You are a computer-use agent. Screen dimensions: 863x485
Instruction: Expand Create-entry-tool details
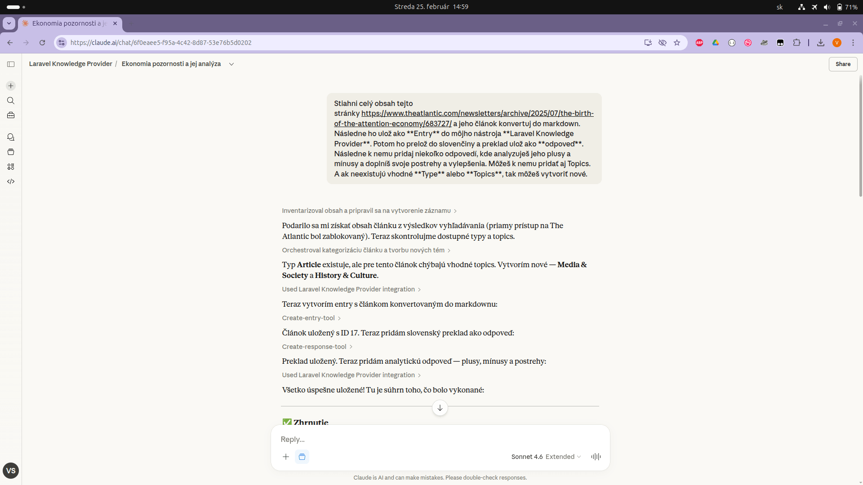click(x=311, y=318)
